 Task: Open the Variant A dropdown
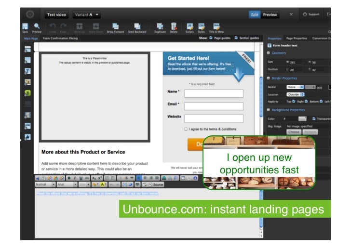click(x=86, y=15)
